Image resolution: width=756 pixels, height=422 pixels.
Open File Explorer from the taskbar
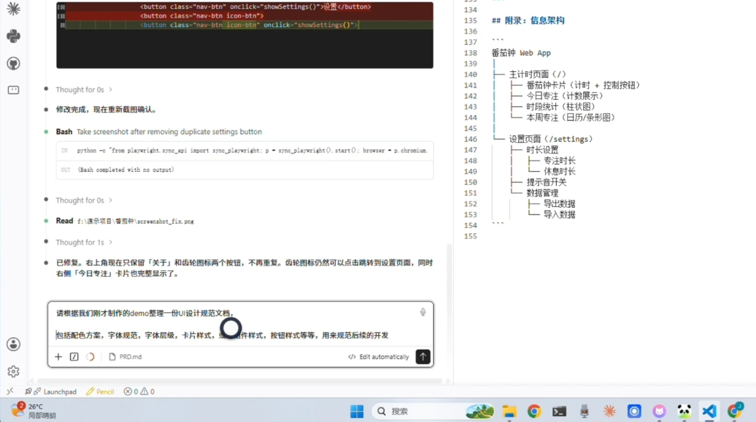click(x=509, y=411)
